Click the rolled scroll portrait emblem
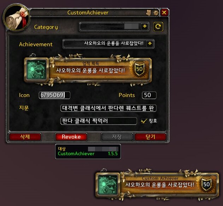This screenshot has width=223, height=206. click(16, 18)
